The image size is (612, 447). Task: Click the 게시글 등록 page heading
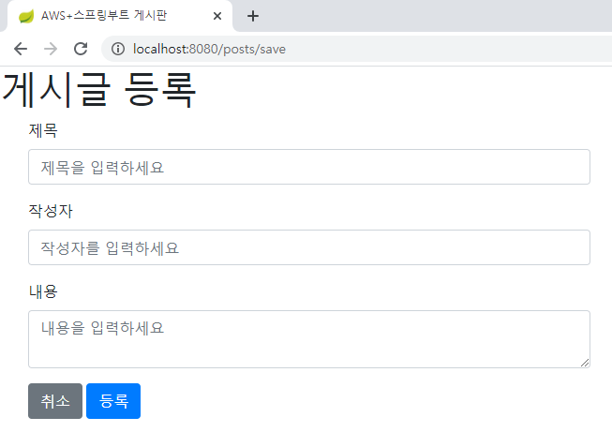point(98,90)
